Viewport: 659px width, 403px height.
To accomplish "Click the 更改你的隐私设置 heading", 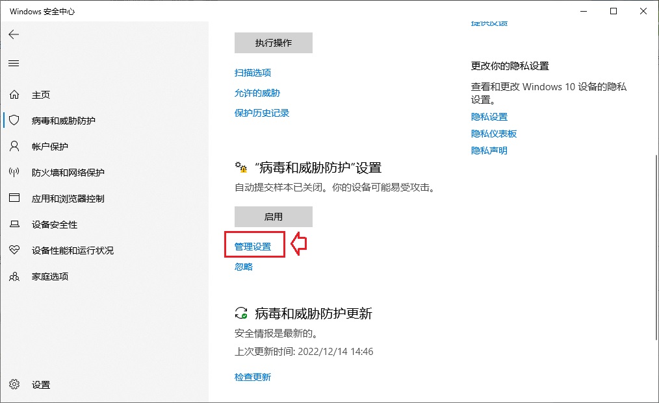I will coord(510,66).
